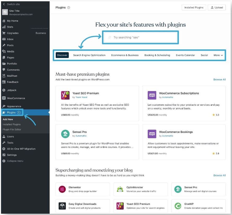Open the Booking & Scheduling category
This screenshot has width=232, height=215.
pos(157,55)
